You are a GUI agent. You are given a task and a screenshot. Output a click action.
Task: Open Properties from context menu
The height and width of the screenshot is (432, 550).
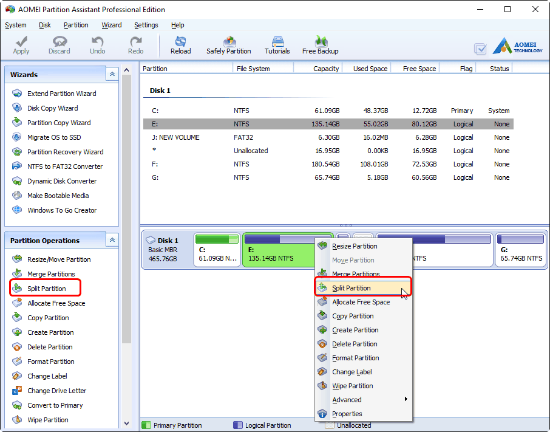pyautogui.click(x=363, y=414)
